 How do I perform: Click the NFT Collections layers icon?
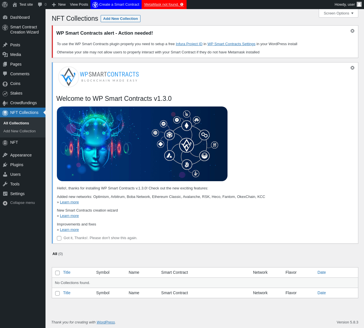(5, 113)
